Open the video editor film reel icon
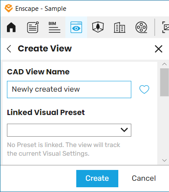Screen dimensions: 169x192 pos(141,27)
